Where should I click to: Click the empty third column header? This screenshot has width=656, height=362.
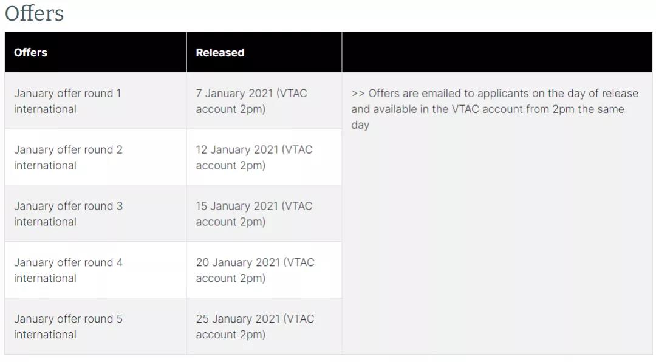click(497, 52)
